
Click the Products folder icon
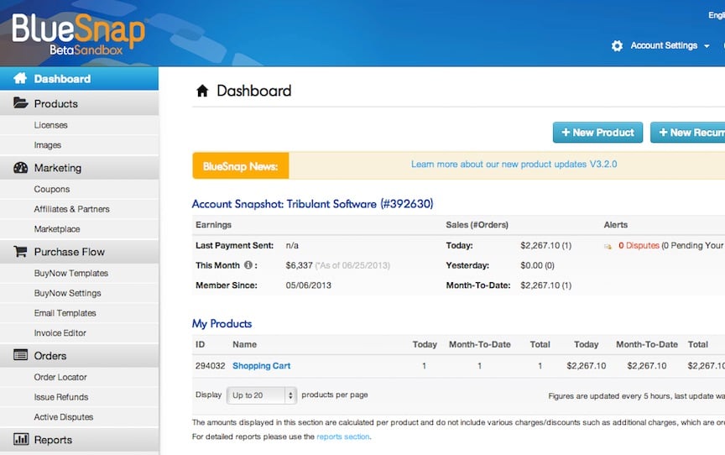coord(20,102)
